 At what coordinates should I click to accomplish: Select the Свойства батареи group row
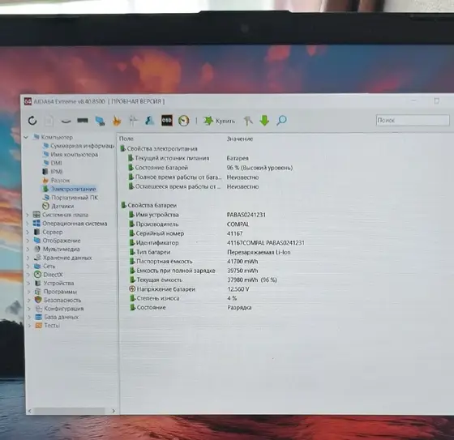pyautogui.click(x=149, y=205)
